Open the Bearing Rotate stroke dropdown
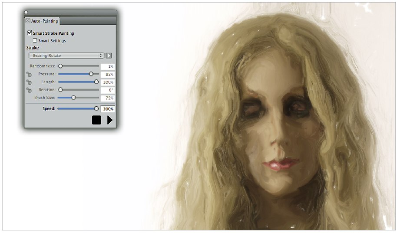The width and height of the screenshot is (397, 233). coord(66,56)
